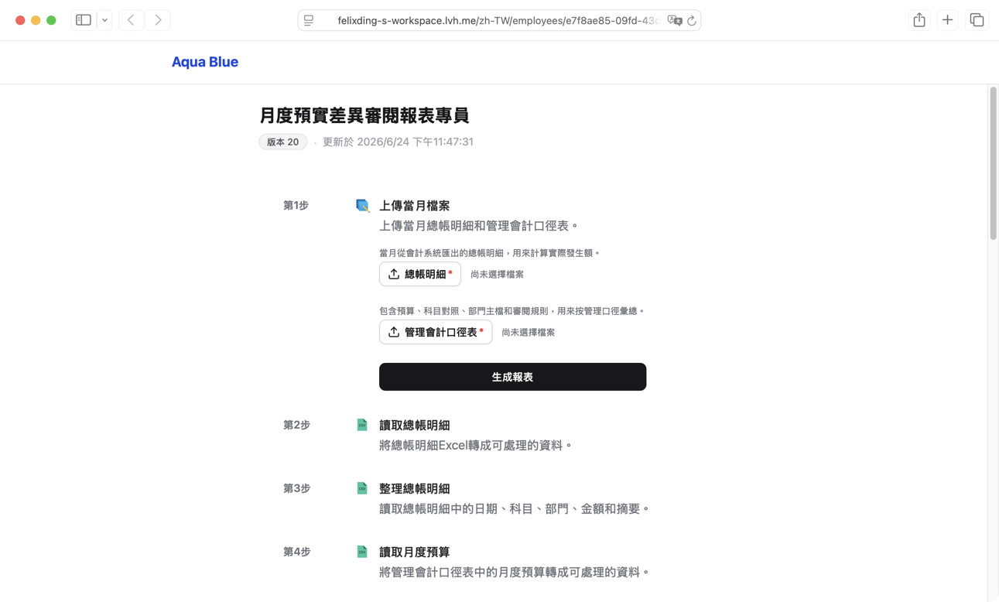The width and height of the screenshot is (999, 602).
Task: Select the 讀取總帳明細 step title
Action: click(x=414, y=426)
